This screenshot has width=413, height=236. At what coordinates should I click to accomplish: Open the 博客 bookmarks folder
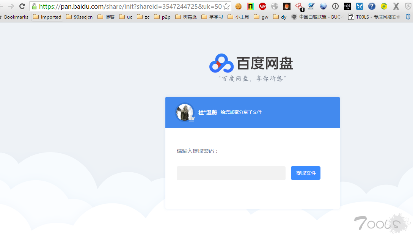pyautogui.click(x=106, y=17)
